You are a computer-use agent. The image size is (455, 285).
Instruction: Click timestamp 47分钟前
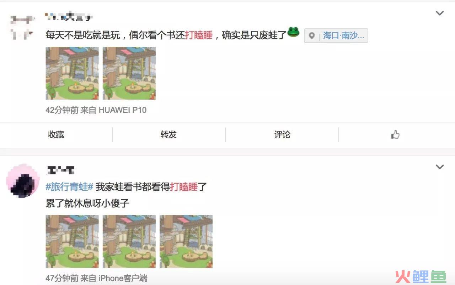62,279
